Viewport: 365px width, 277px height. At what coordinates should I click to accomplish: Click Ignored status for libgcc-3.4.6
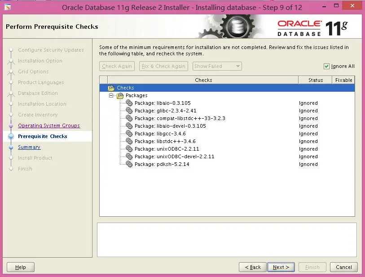click(x=308, y=134)
